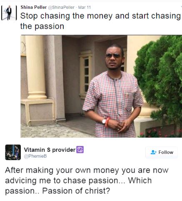The height and width of the screenshot is (201, 182).
Task: Click the red bracelet on the wrist
Action: pos(107,122)
